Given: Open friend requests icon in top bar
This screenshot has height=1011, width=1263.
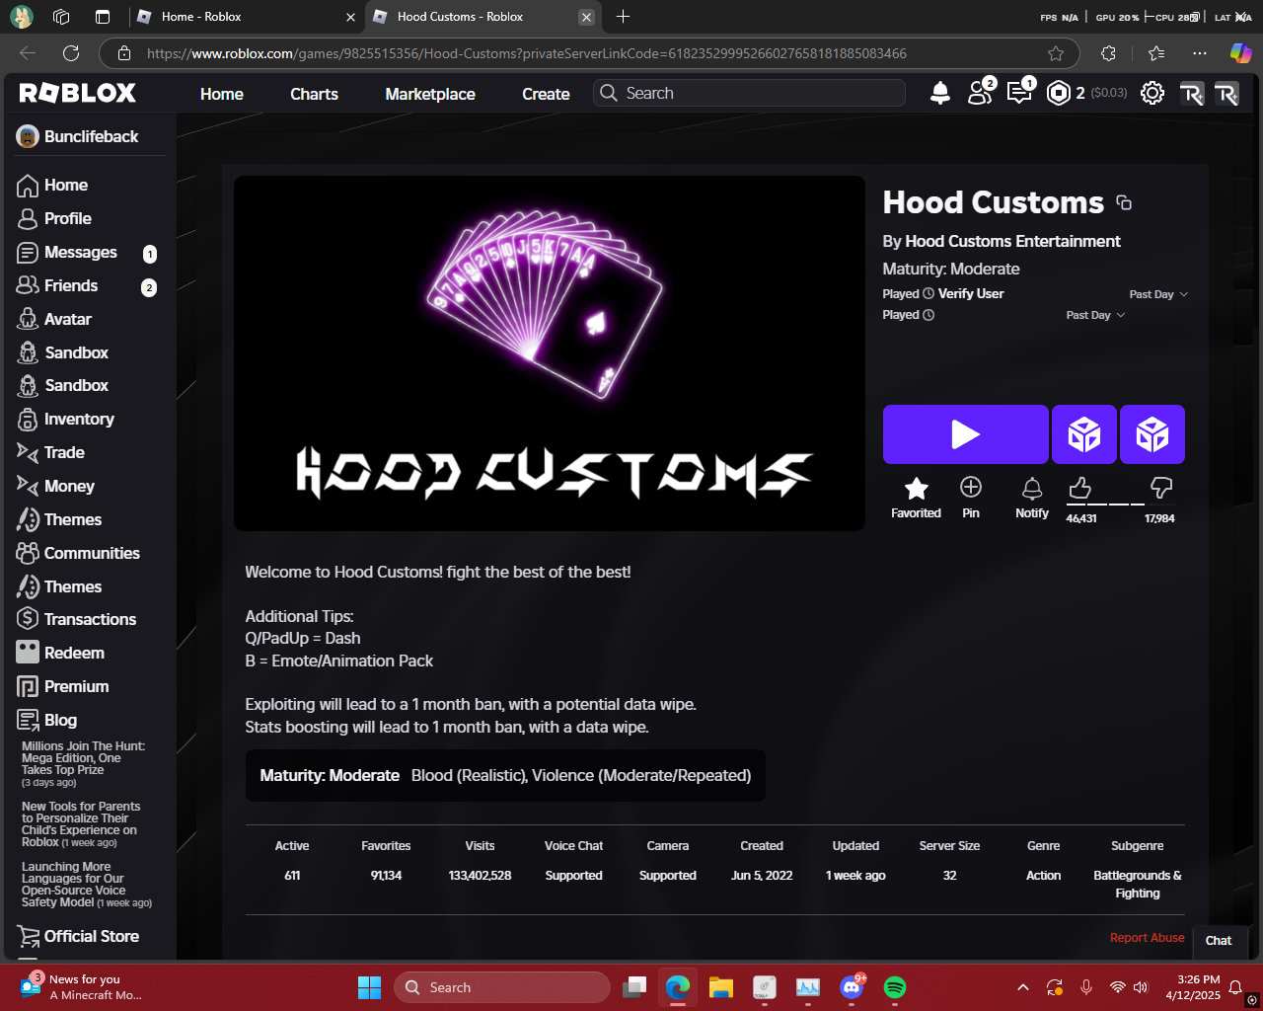Looking at the screenshot, I should pos(981,92).
